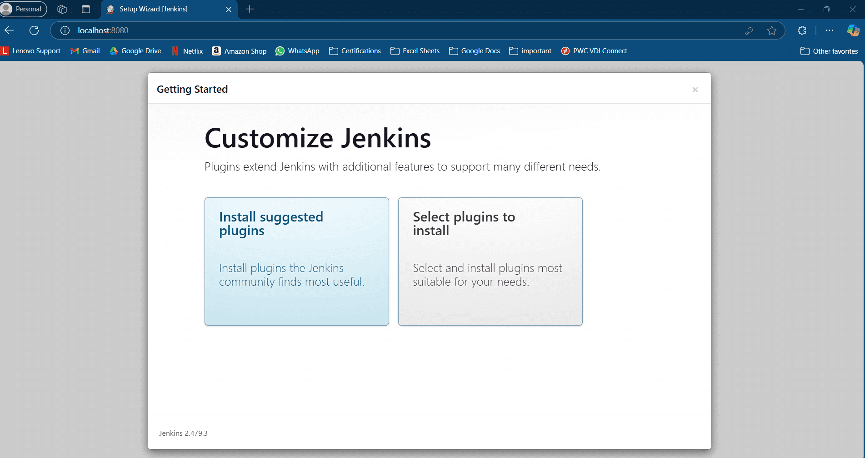Open a new browser tab
The image size is (865, 458).
(x=250, y=9)
